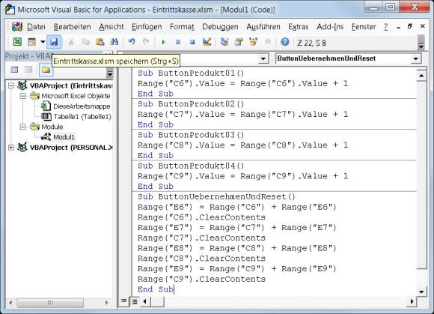434x314 pixels.
Task: Collapse VBAProject (Eintrittskasse) tree node
Action: coord(11,85)
